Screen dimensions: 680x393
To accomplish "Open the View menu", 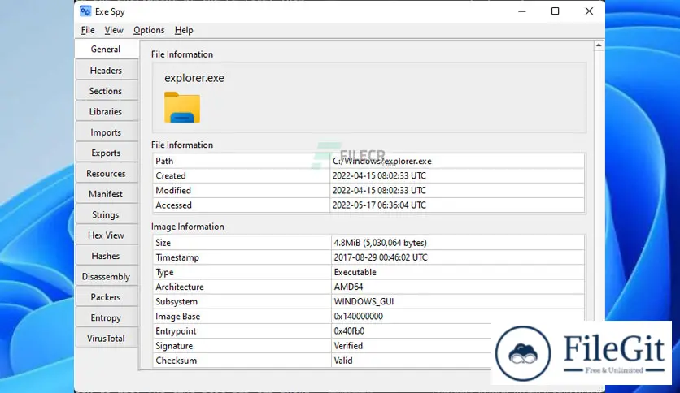I will click(x=114, y=30).
